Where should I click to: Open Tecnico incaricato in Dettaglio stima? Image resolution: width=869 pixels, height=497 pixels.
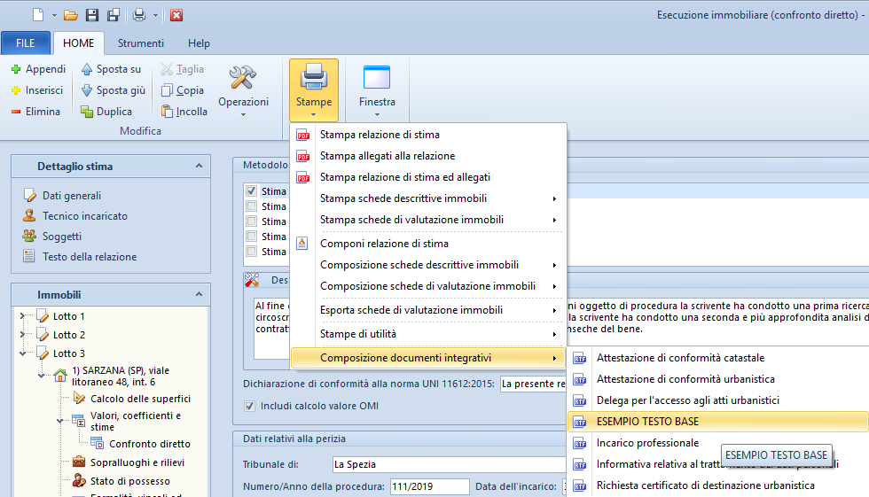coord(84,216)
